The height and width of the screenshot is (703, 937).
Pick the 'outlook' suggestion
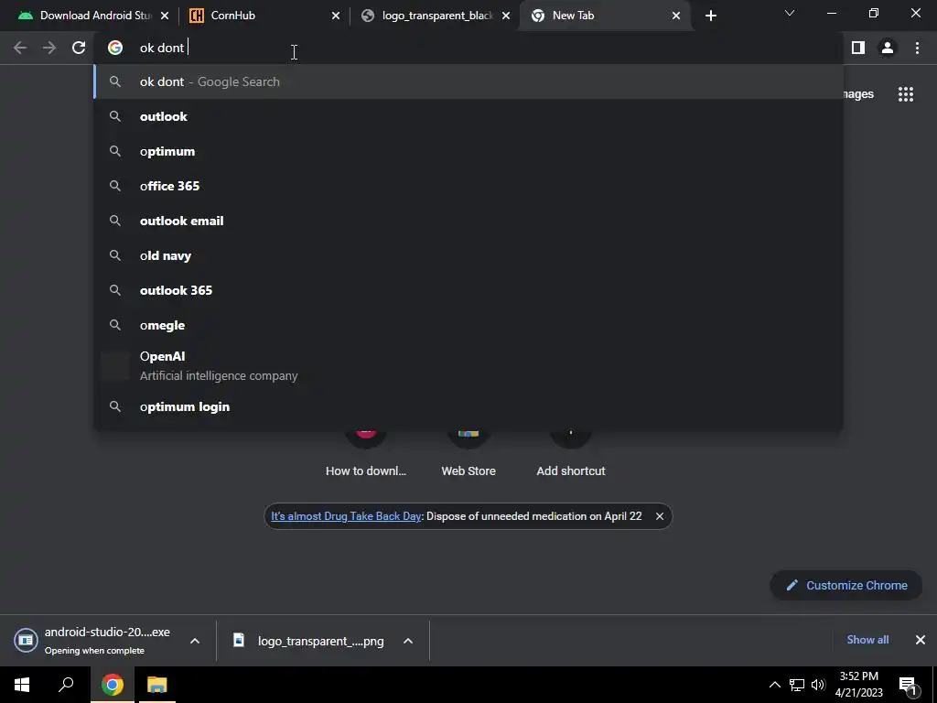(468, 116)
